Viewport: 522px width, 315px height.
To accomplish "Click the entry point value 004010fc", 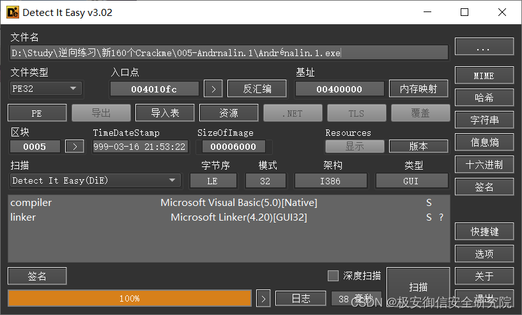I will coord(154,89).
